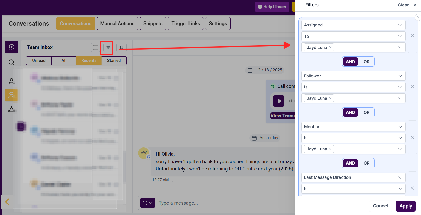Collapse sidebar with the left chevron
Screen dimensions: 421x215
pyautogui.click(x=8, y=202)
